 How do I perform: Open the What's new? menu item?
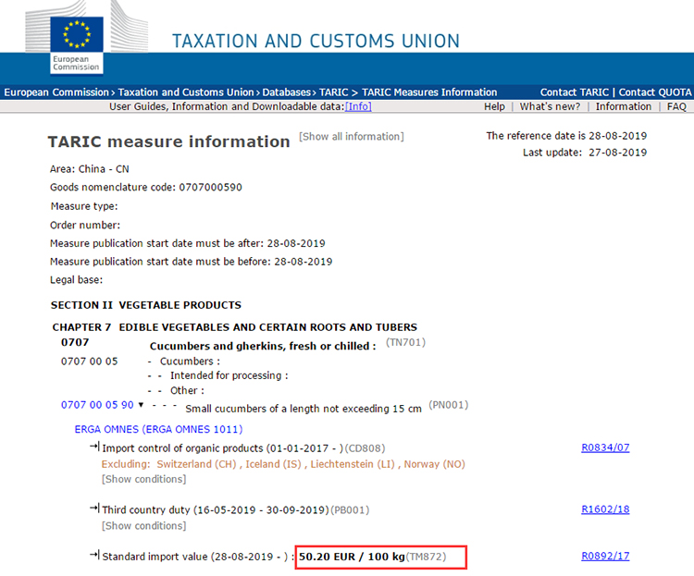coord(550,106)
